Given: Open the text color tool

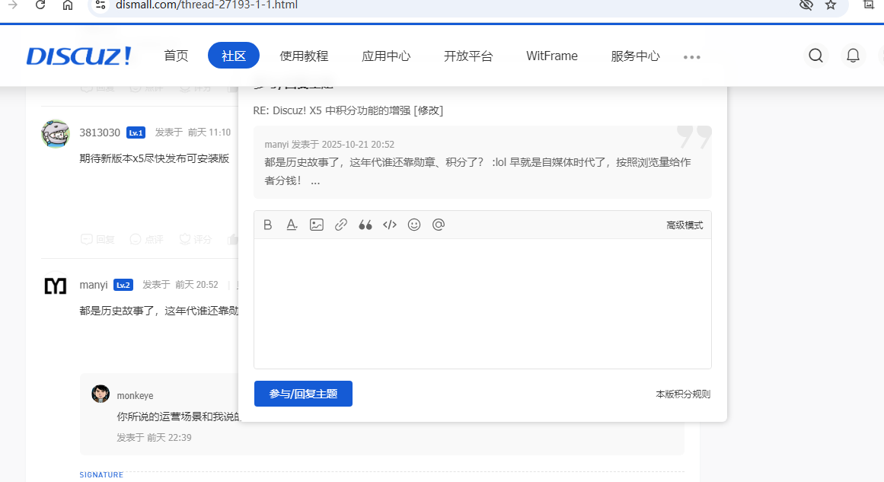Looking at the screenshot, I should (x=292, y=224).
